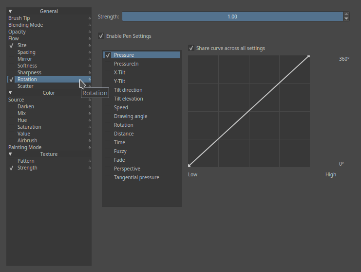The width and height of the screenshot is (361, 272).
Task: Collapse the General section
Action: coord(10,11)
